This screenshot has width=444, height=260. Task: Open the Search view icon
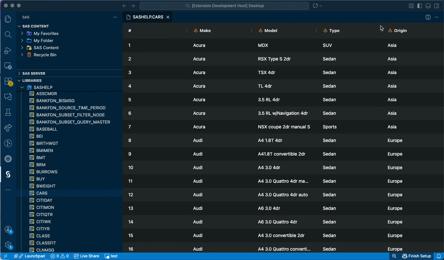8,35
